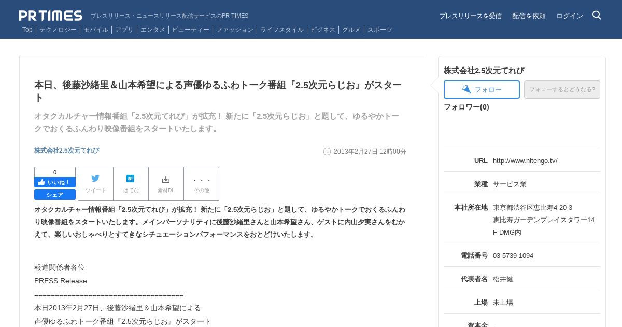Open エンタメ category
The height and width of the screenshot is (327, 622).
coord(153,30)
